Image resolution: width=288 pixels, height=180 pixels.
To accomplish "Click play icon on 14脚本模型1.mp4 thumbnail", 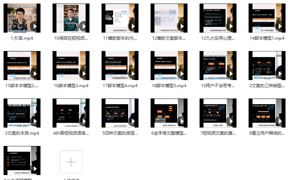I will [x=280, y=26].
